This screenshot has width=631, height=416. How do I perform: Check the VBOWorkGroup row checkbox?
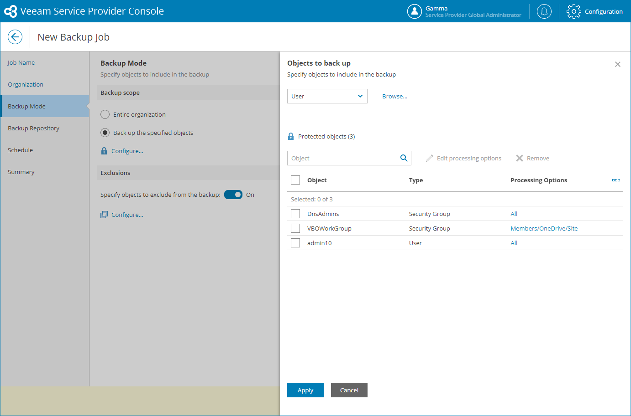click(x=295, y=228)
